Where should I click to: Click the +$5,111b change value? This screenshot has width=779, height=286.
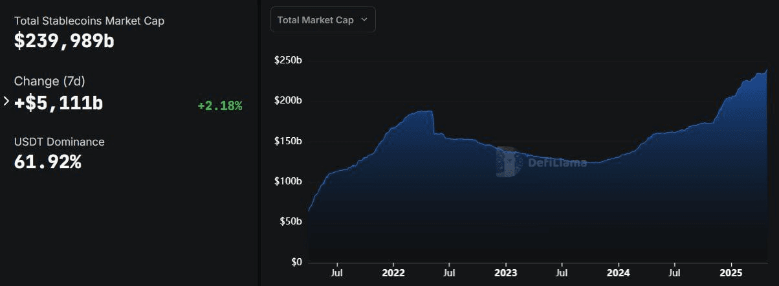pyautogui.click(x=58, y=102)
